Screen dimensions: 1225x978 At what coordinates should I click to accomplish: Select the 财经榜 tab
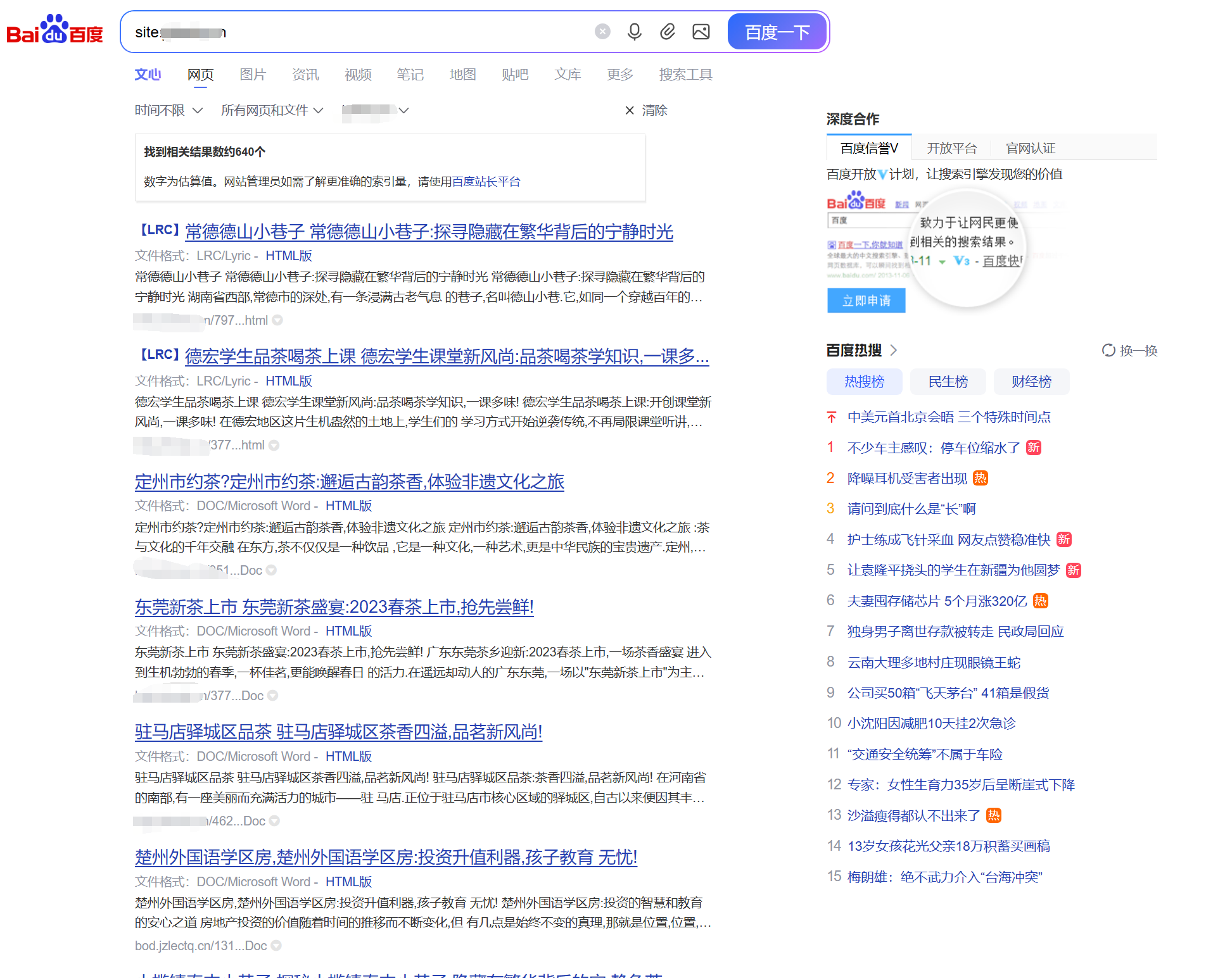click(x=1031, y=382)
